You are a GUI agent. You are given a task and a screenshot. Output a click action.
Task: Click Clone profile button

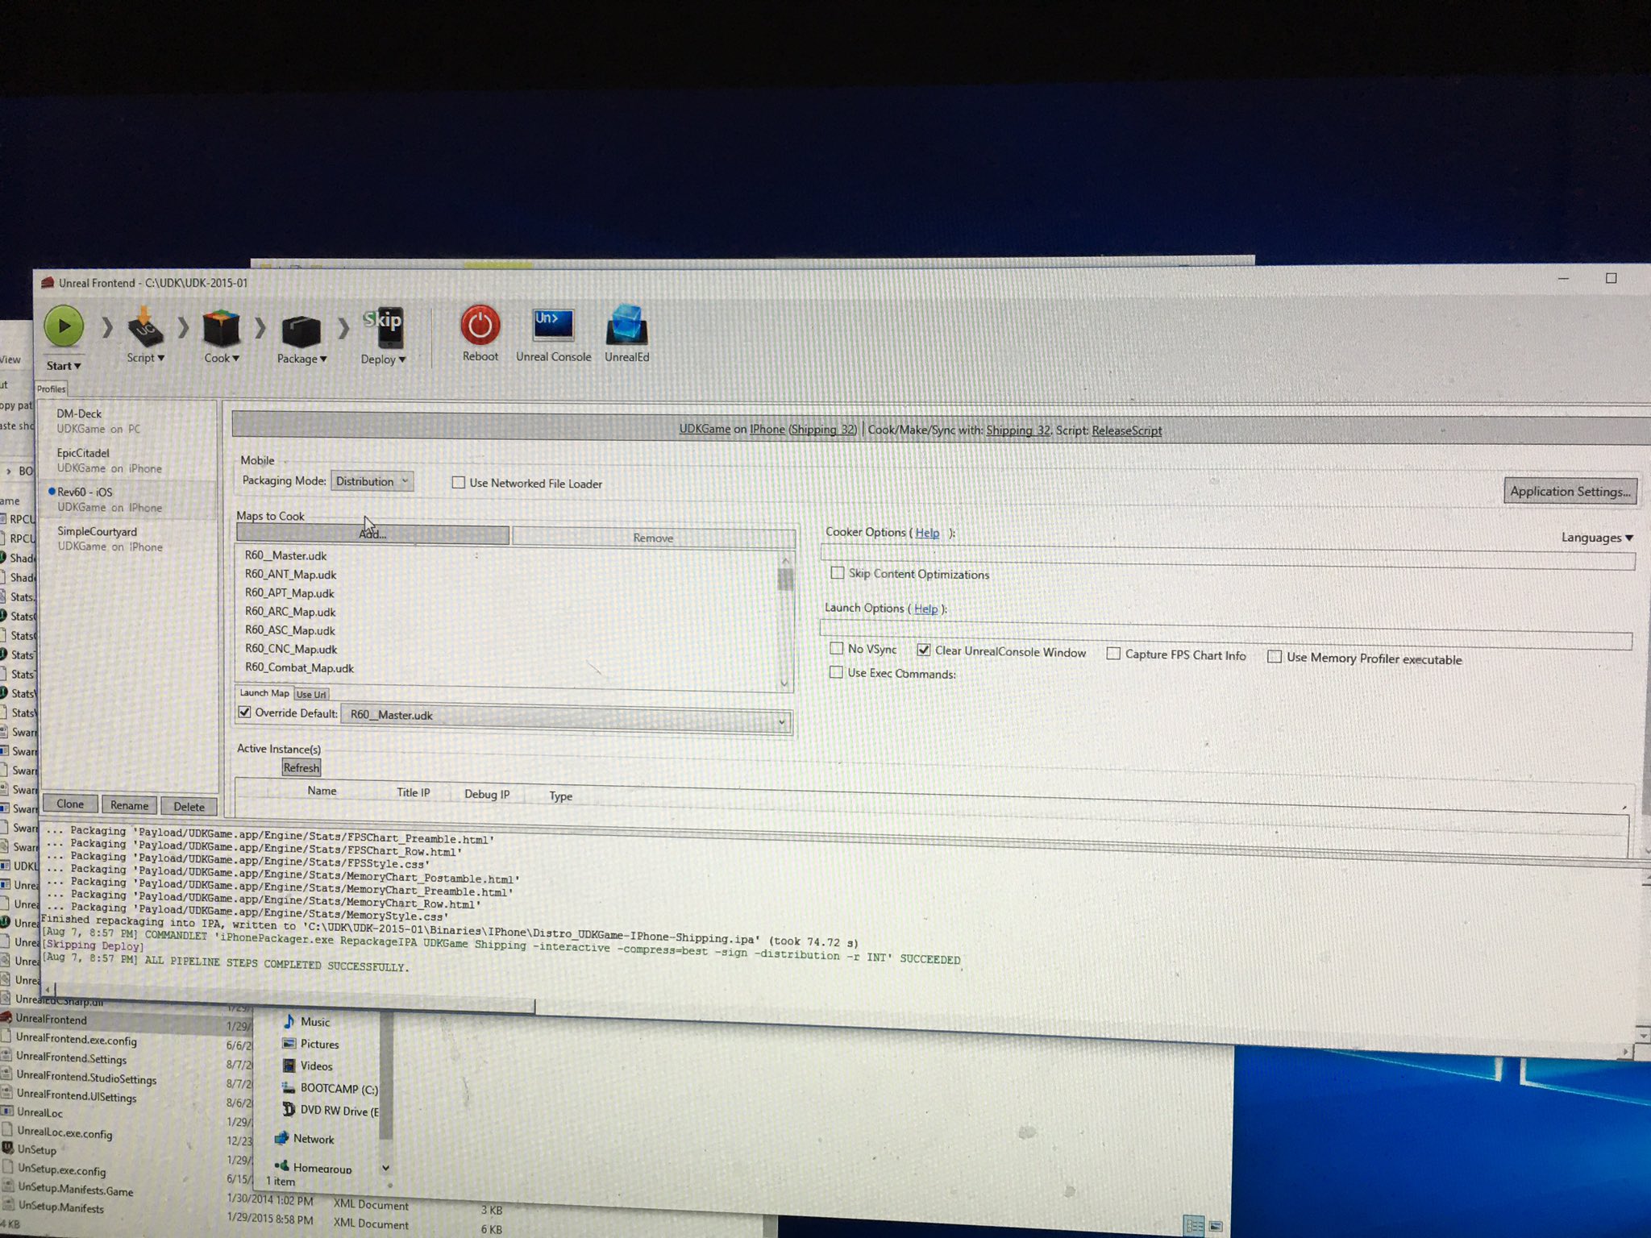point(70,804)
